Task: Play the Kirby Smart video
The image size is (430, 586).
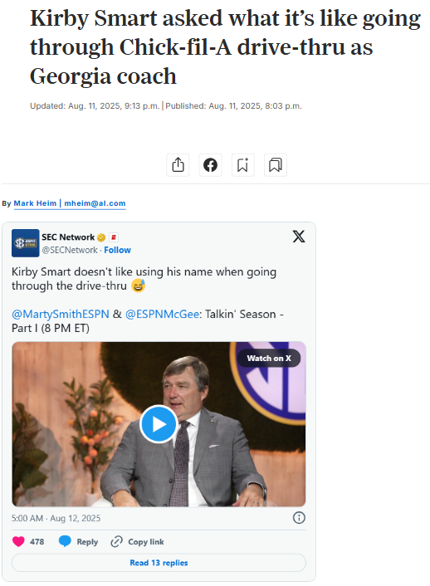Action: (159, 424)
